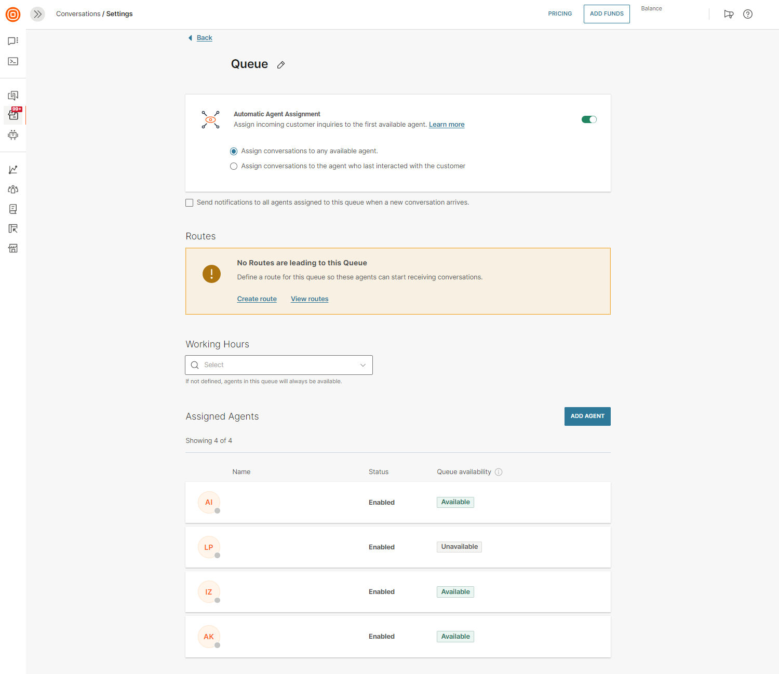
Task: Open the people/teams icon in sidebar
Action: (x=13, y=190)
